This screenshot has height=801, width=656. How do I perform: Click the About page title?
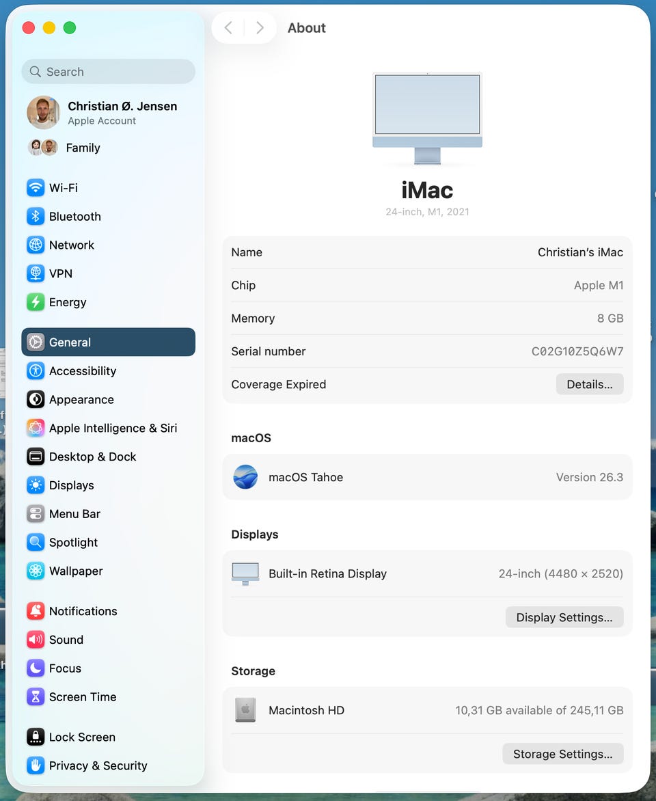click(x=307, y=27)
